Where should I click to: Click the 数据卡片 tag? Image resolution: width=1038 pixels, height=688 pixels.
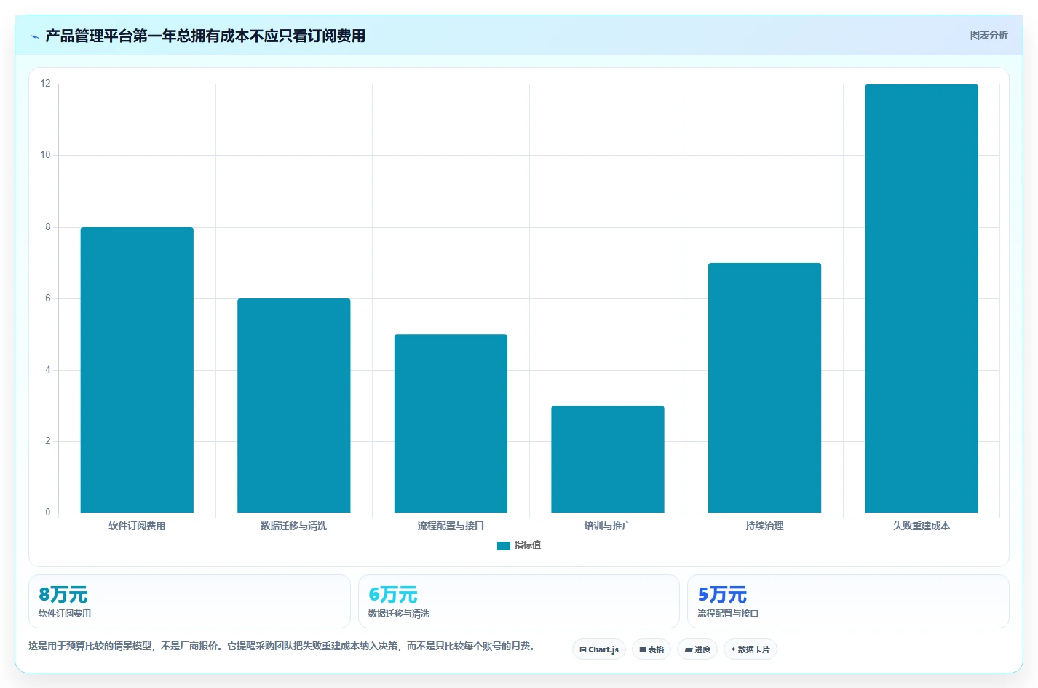(x=750, y=649)
